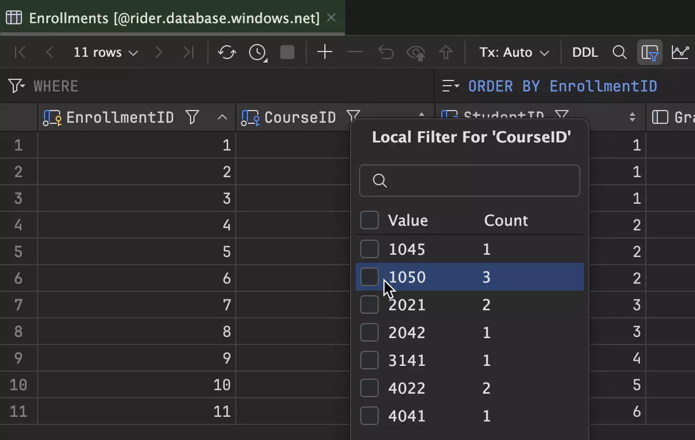Expand the Tx: Auto transaction dropdown
Viewport: 695px width, 440px height.
click(x=514, y=53)
